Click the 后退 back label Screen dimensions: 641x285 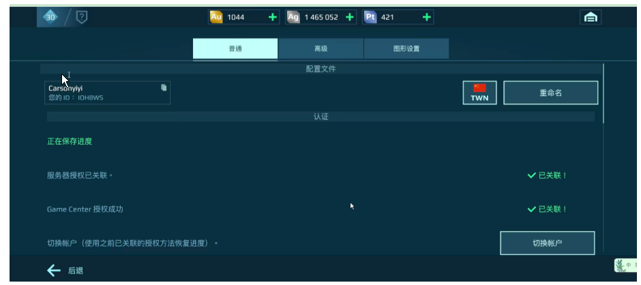76,271
